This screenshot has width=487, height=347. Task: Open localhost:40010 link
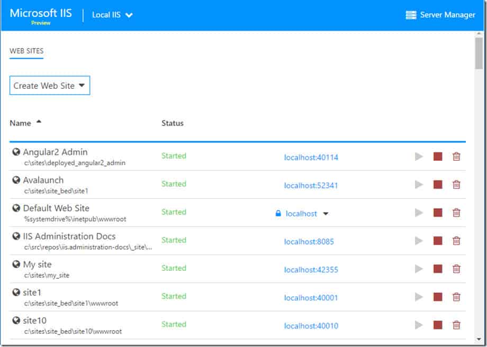point(311,326)
